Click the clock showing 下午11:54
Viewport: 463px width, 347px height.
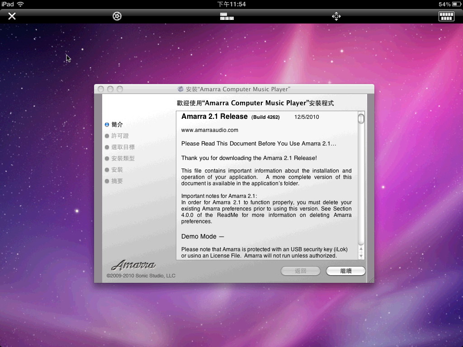[x=231, y=4]
